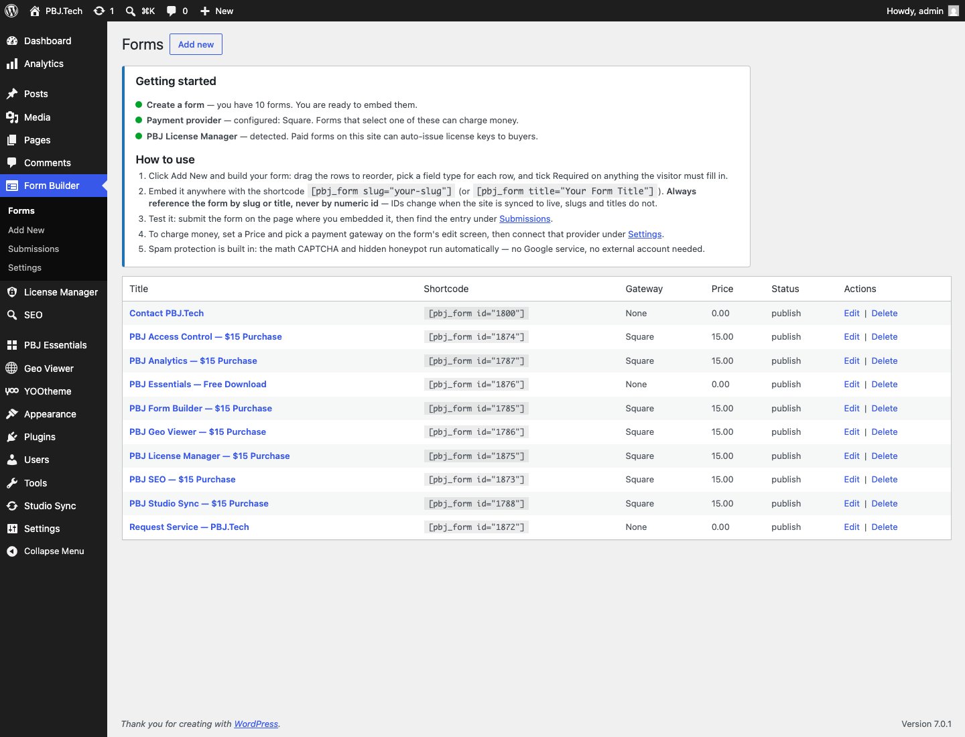Click the Geo Viewer globe icon
Image resolution: width=965 pixels, height=737 pixels.
pyautogui.click(x=12, y=368)
